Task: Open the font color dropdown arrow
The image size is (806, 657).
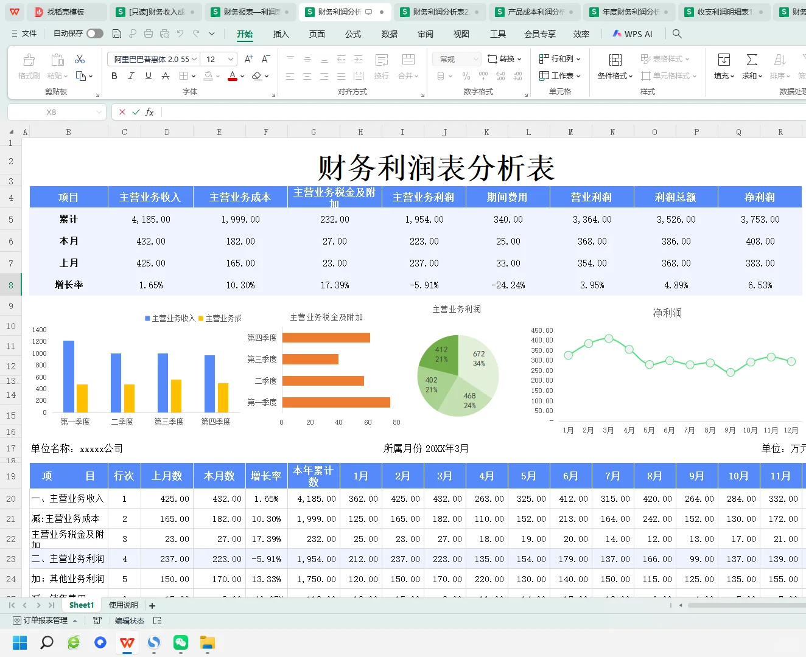Action: 242,77
